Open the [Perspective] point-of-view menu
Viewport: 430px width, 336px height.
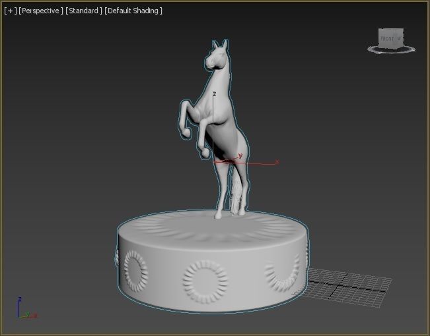click(x=41, y=11)
